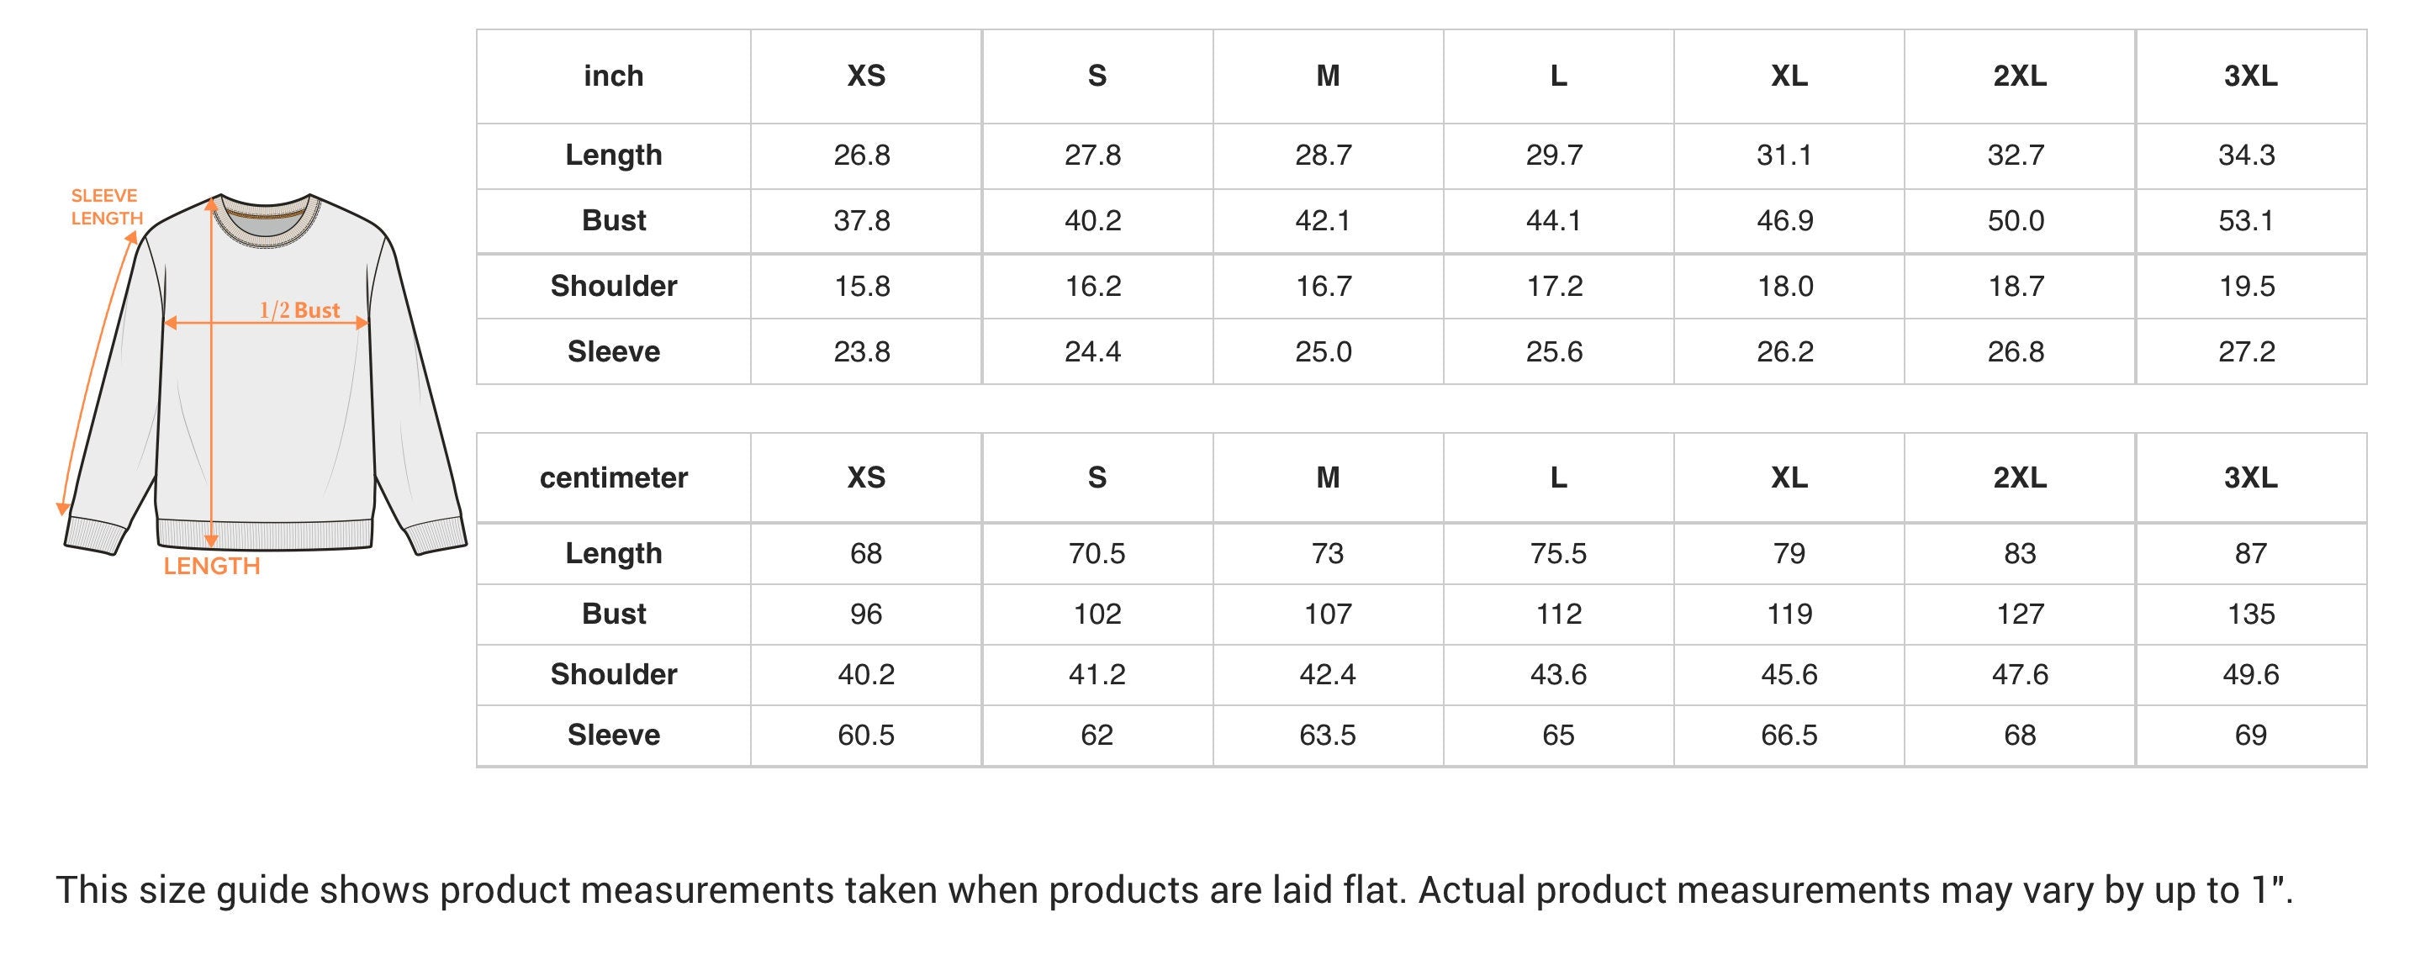Viewport: 2415px width, 960px height.
Task: Click Sleeve row label in centimeter table
Action: pos(613,735)
